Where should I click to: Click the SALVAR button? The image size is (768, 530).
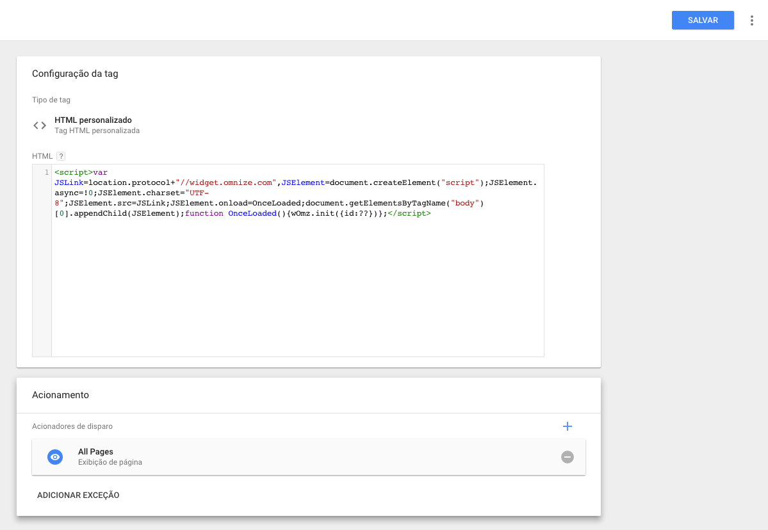click(x=703, y=20)
